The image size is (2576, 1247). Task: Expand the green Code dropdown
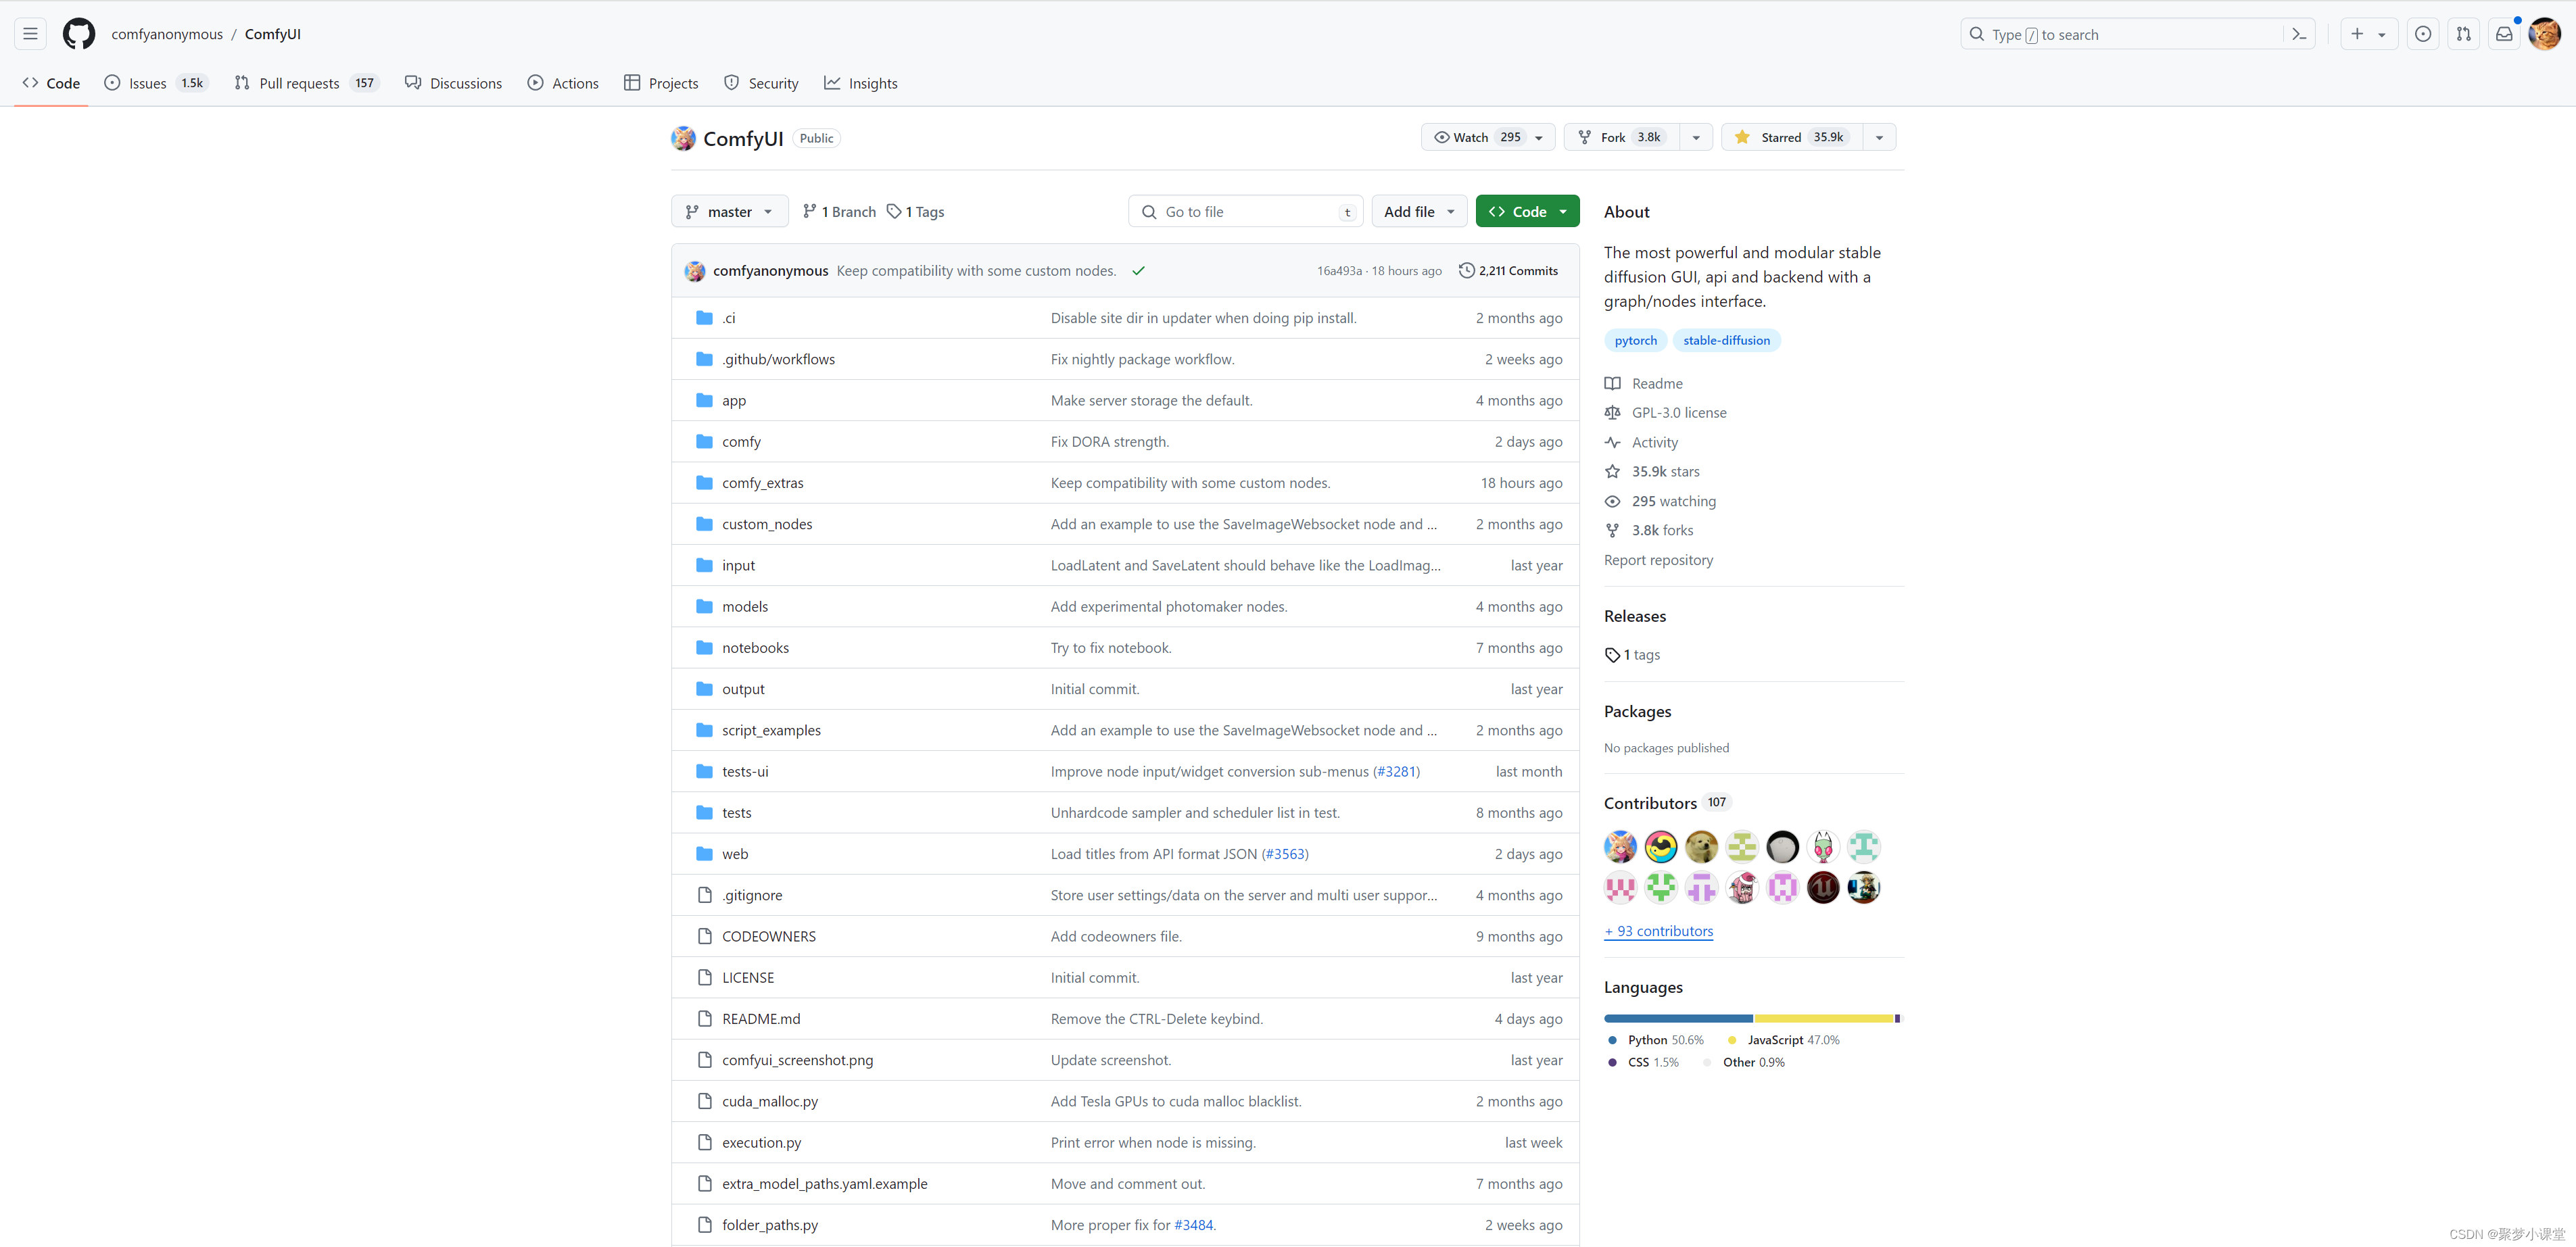click(x=1527, y=211)
